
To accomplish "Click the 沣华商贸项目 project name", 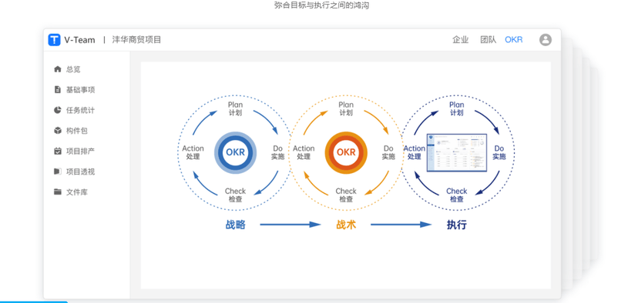I will (136, 40).
